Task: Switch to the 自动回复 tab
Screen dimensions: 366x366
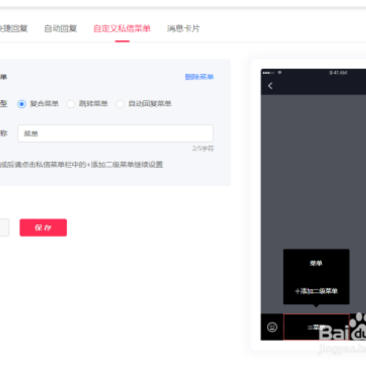Action: pyautogui.click(x=60, y=29)
